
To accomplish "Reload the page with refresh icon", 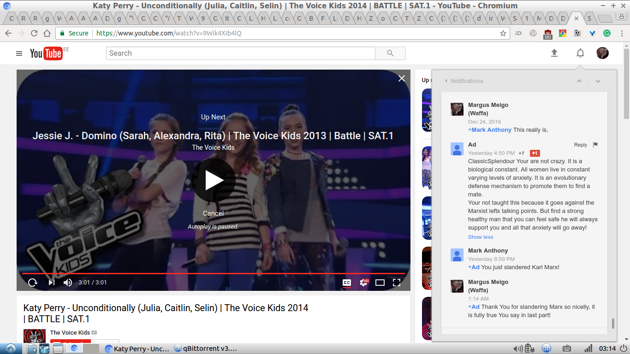I will click(x=34, y=33).
